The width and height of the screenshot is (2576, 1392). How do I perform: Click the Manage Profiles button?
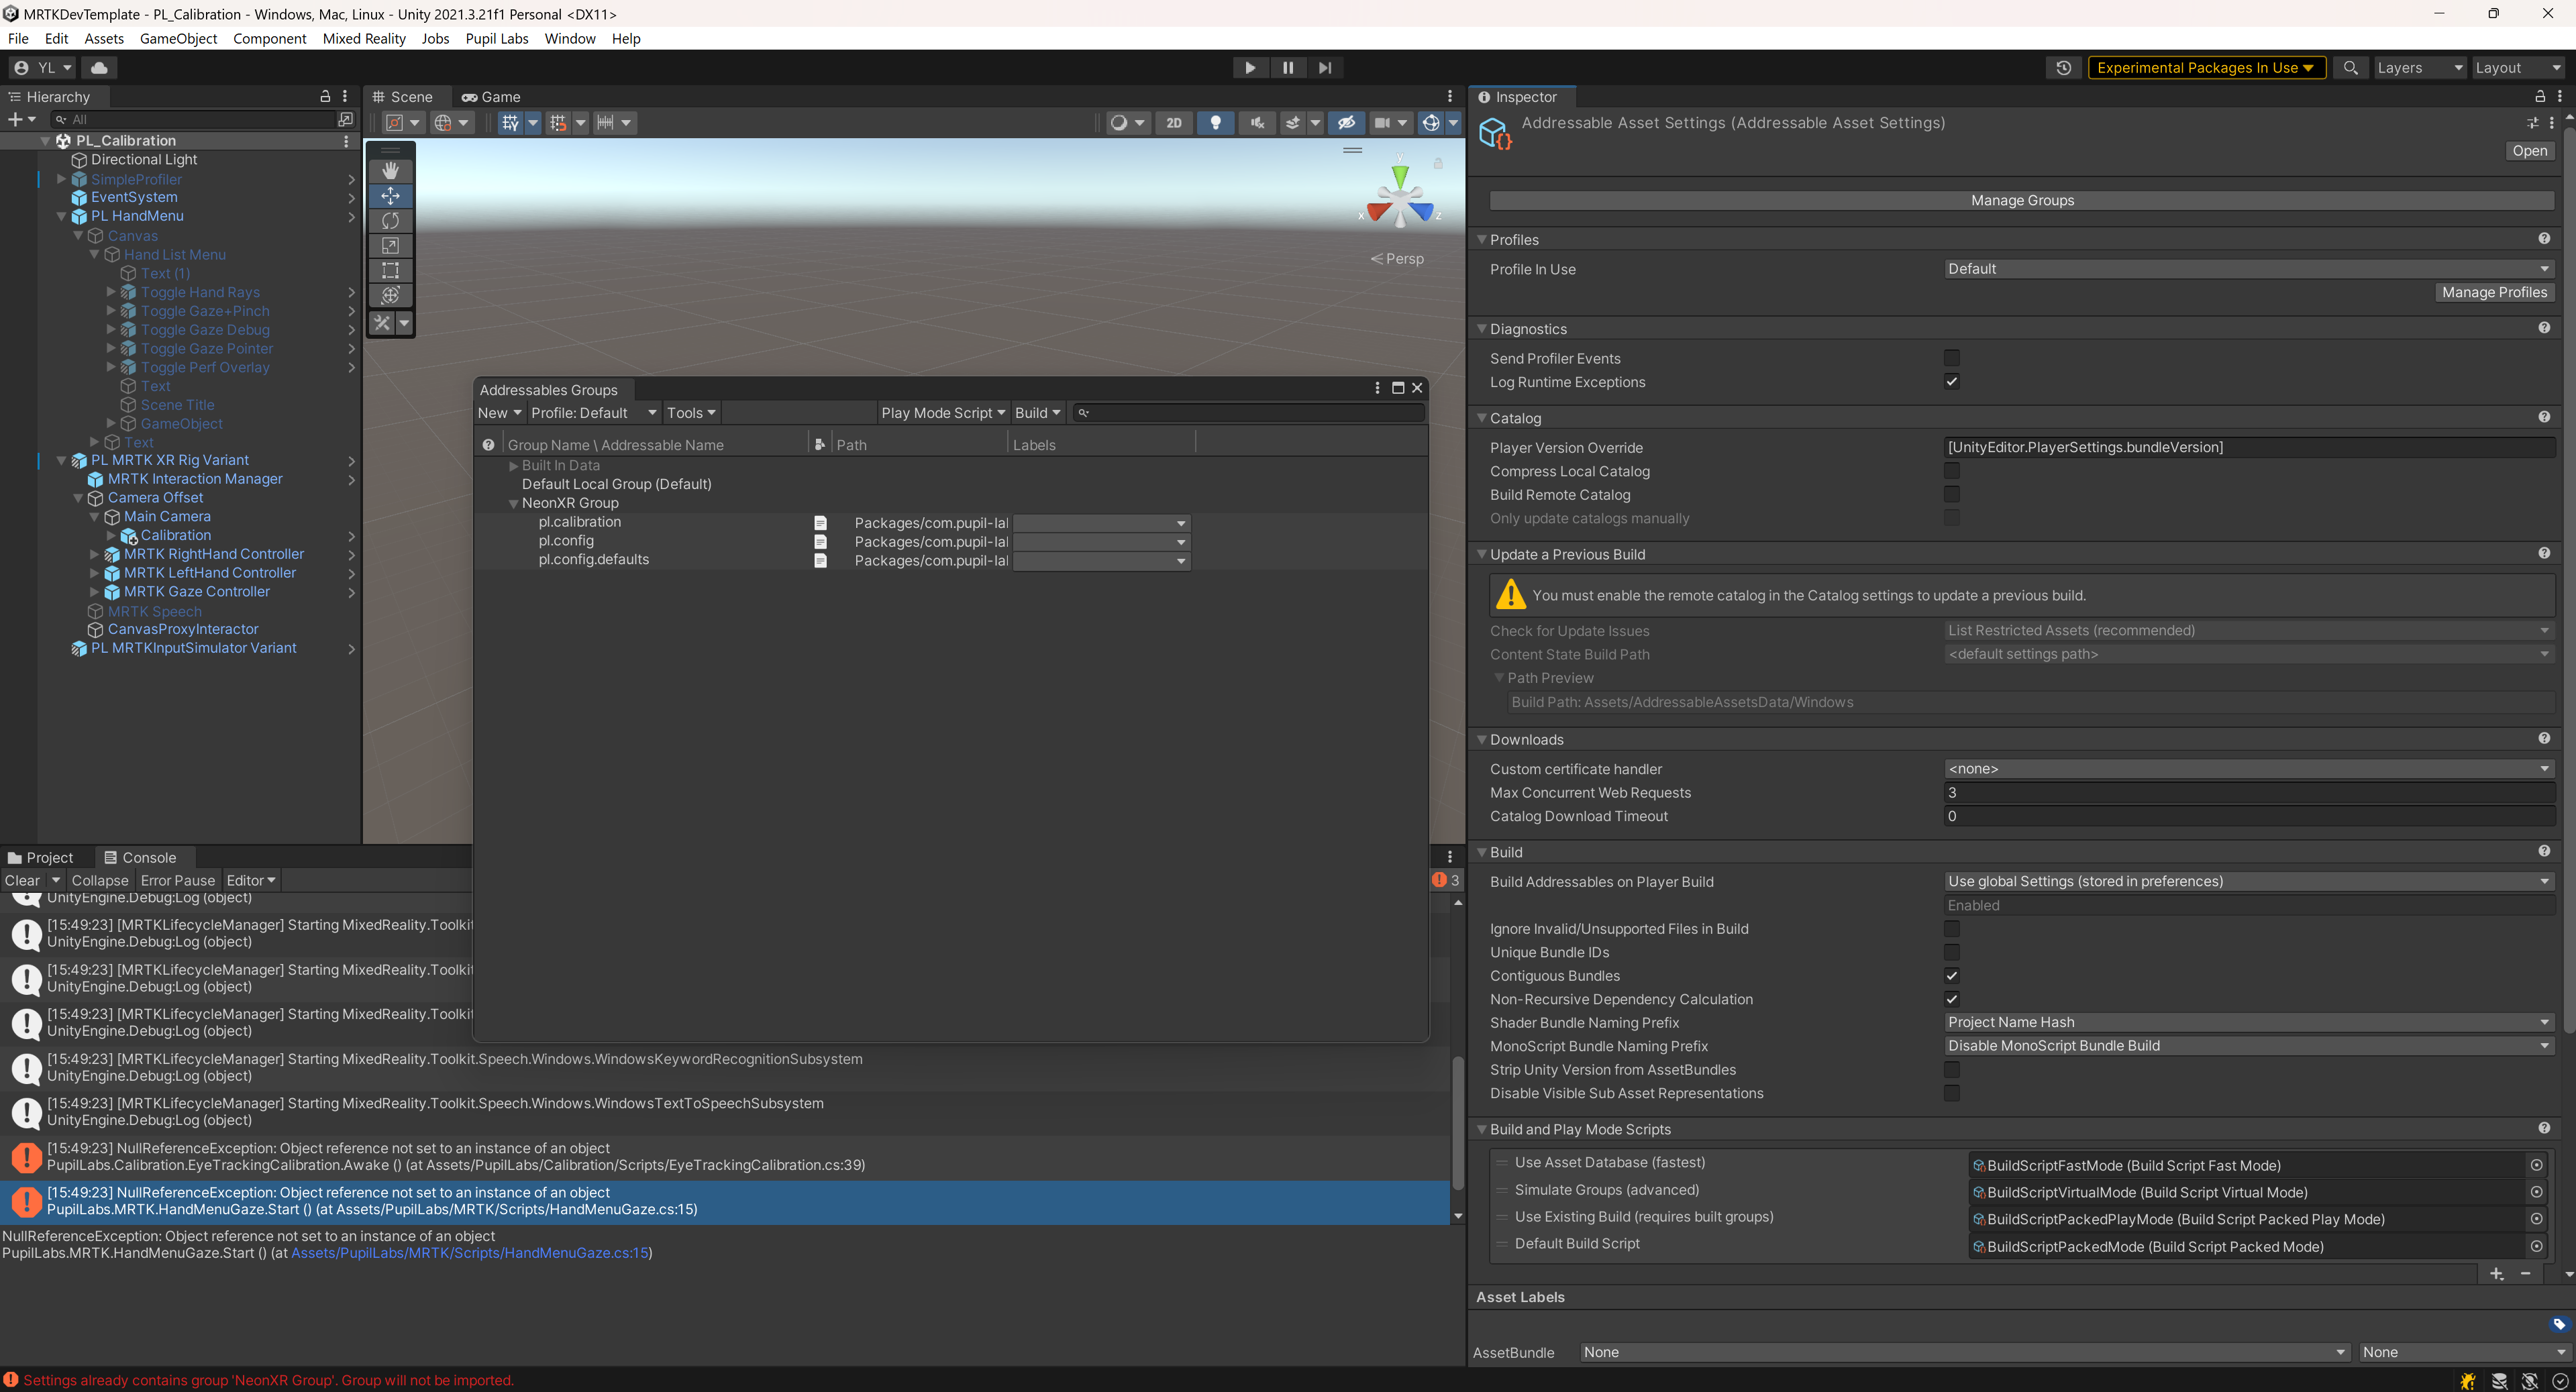click(2494, 292)
